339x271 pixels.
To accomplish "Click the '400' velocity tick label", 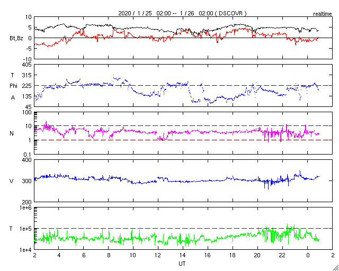I will tap(27, 160).
